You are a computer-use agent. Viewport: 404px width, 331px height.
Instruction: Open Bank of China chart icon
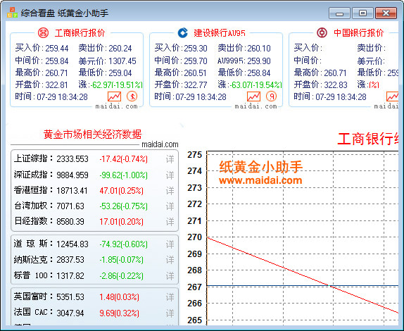(393, 96)
